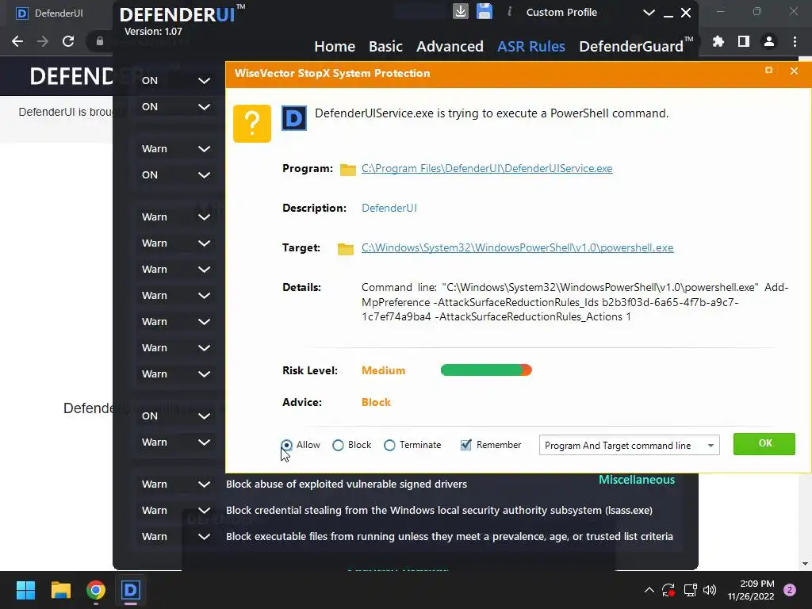Open File Explorer from the taskbar
Image resolution: width=812 pixels, height=609 pixels.
point(60,590)
